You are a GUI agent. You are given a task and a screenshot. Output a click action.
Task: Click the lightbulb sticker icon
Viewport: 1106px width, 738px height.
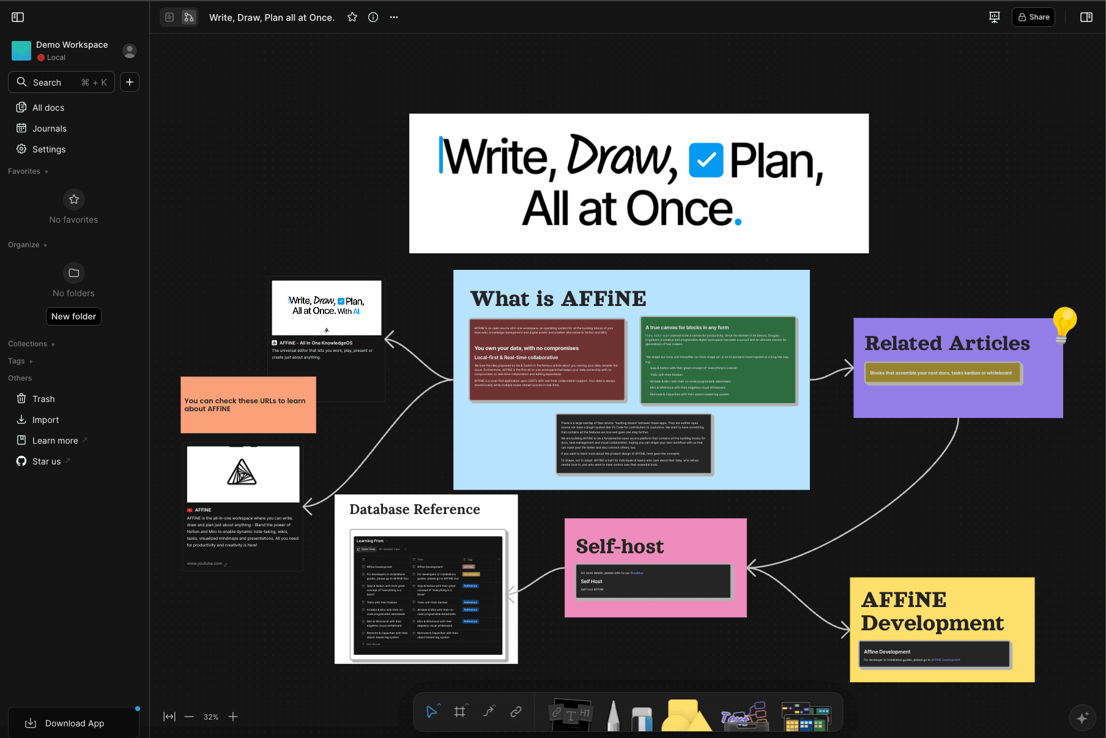coord(1064,325)
